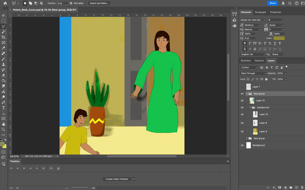Select the Spot Healing Brush tool

[x=3, y=53]
